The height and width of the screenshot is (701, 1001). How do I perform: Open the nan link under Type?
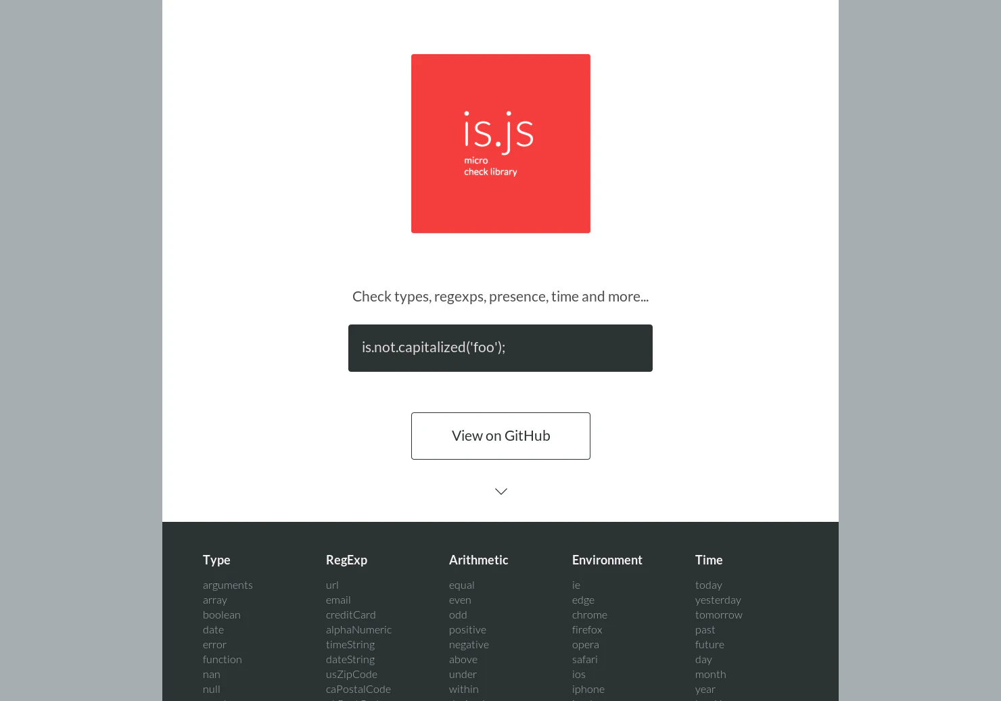(x=212, y=675)
